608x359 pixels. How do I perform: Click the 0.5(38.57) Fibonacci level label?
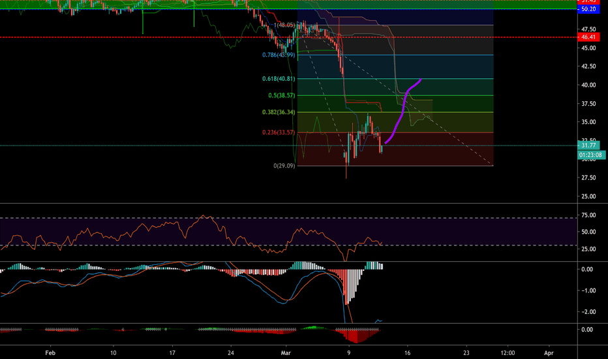(x=282, y=95)
